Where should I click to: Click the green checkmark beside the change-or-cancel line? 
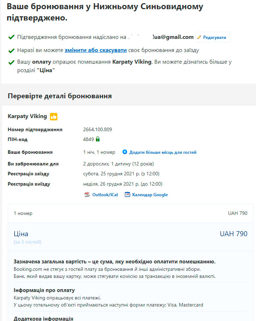(11, 50)
